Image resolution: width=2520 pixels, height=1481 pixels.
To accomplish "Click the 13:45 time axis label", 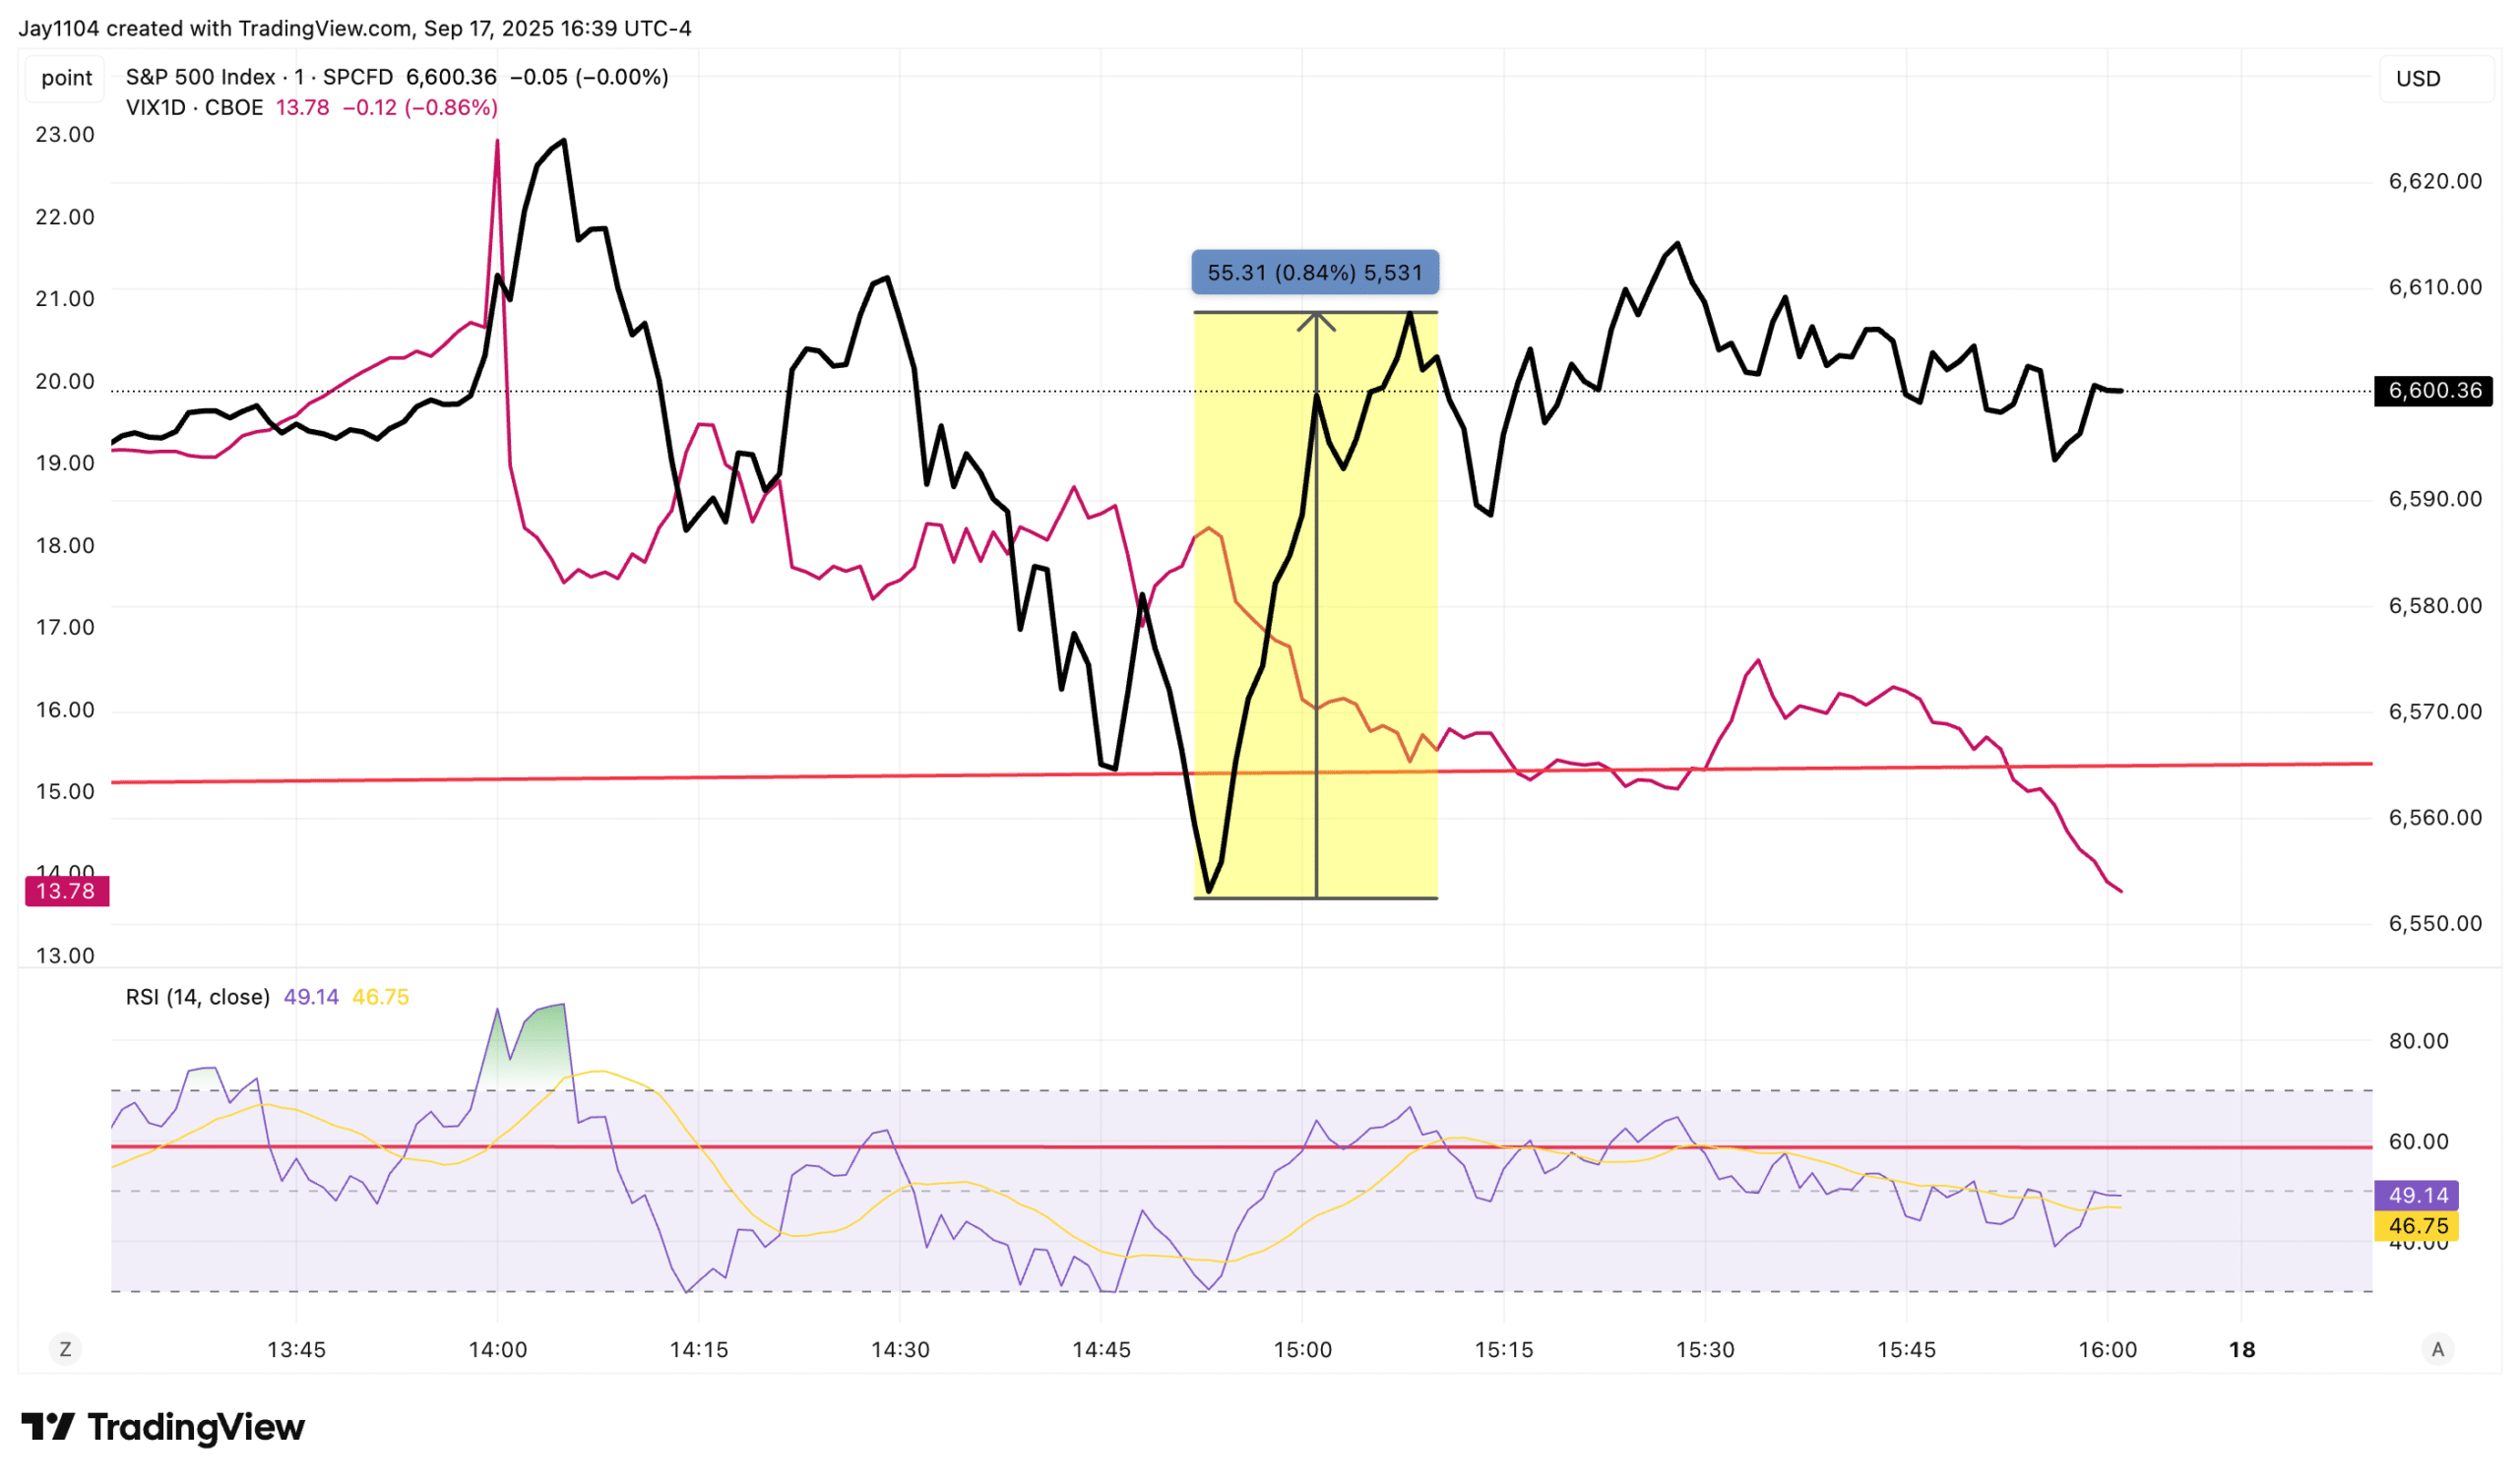I will click(296, 1350).
